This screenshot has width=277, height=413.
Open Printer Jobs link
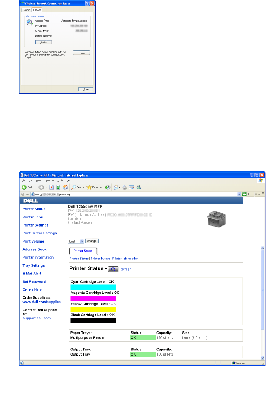click(33, 217)
